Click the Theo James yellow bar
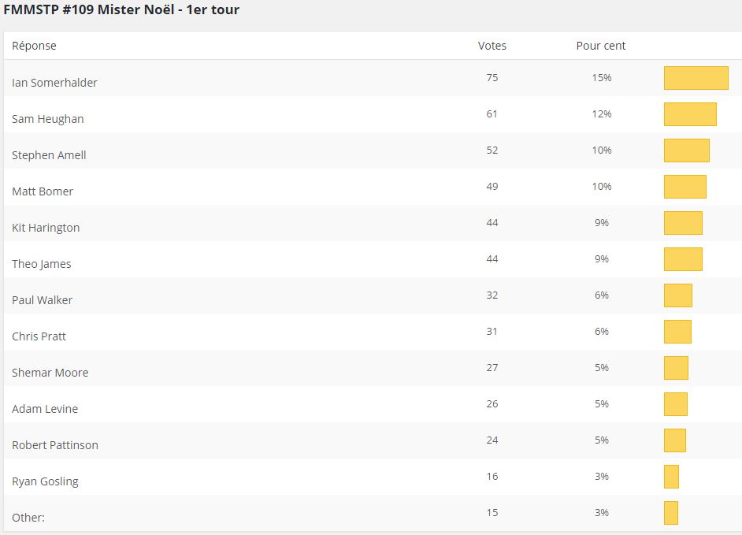The height and width of the screenshot is (535, 742). pos(683,259)
